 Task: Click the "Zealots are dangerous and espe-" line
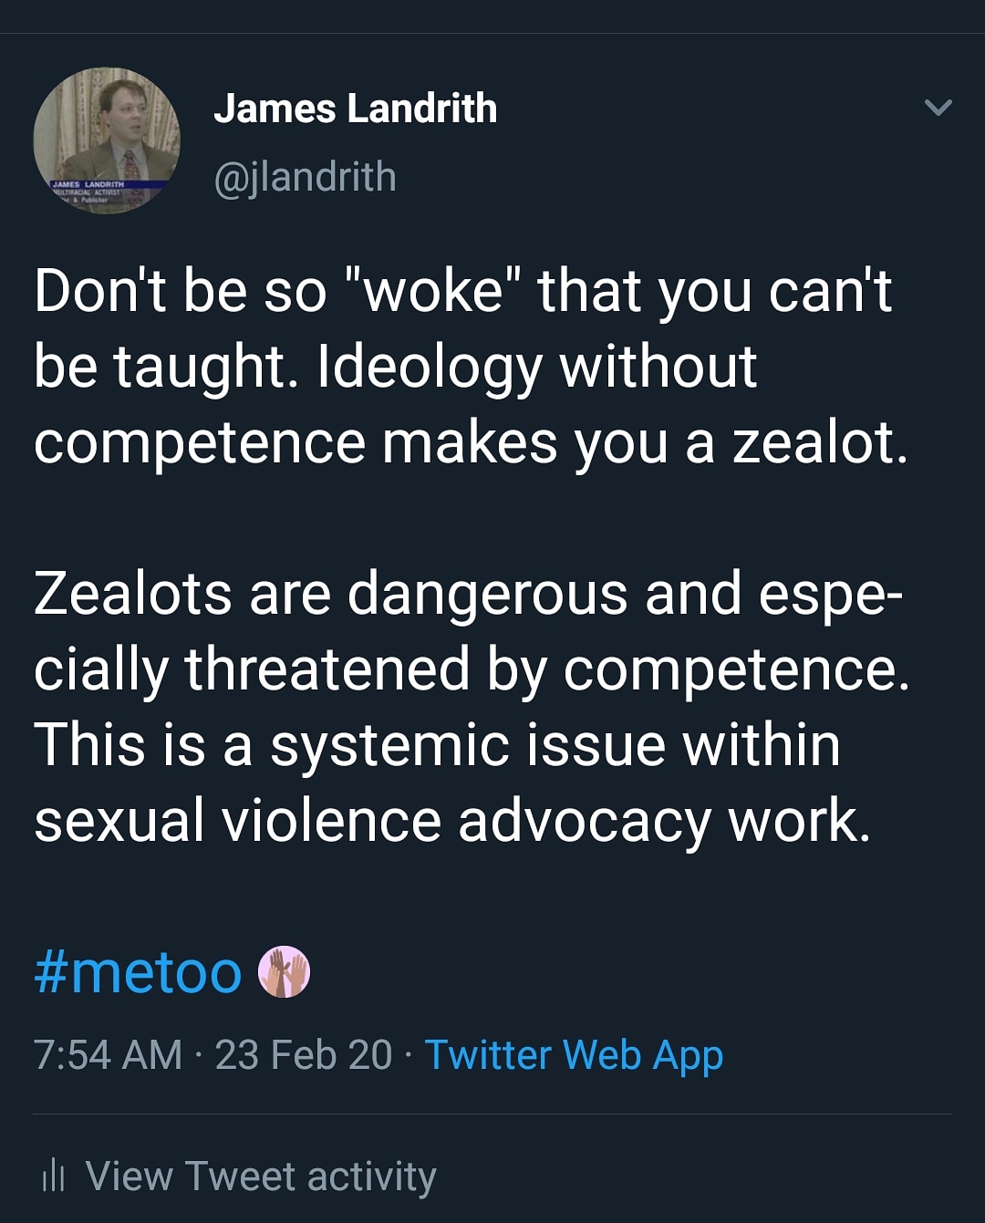pos(468,594)
